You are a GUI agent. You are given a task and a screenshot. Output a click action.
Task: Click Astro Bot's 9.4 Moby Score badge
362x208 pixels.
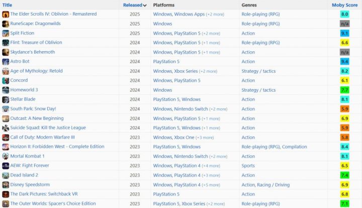[345, 62]
